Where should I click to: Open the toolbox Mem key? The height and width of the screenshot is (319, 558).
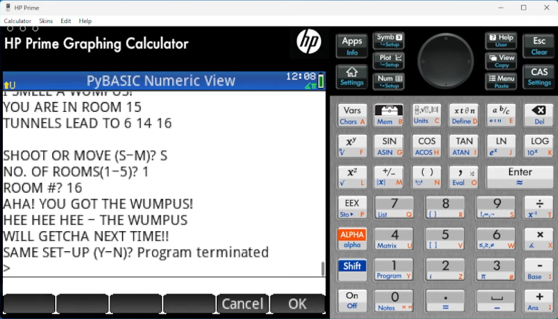pyautogui.click(x=389, y=114)
